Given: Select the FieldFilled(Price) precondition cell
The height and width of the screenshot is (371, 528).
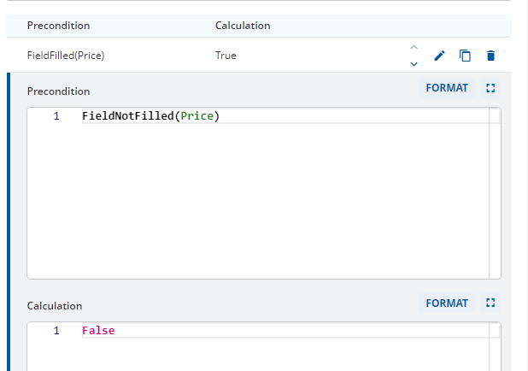Looking at the screenshot, I should pos(66,56).
